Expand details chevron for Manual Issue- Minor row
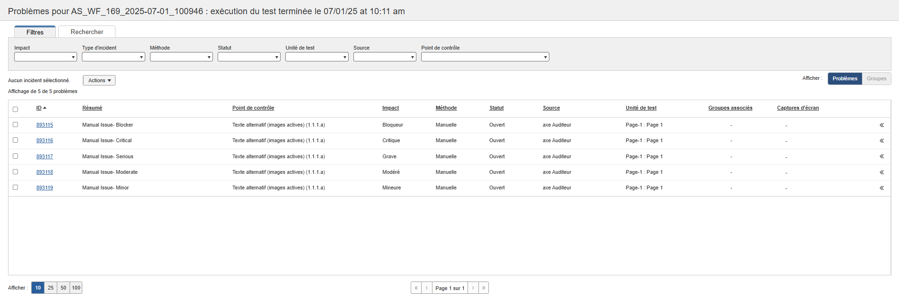 pos(881,188)
